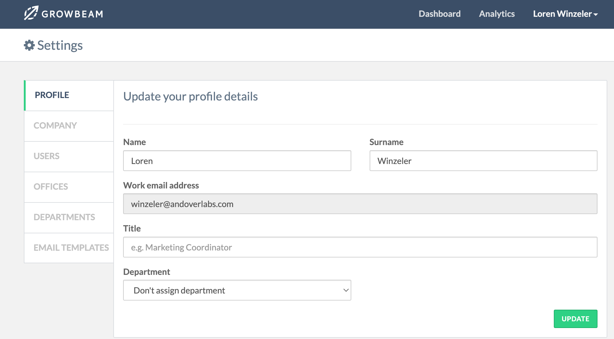Screen dimensions: 614x339
Task: Expand the Loren Winzeler user menu
Action: (x=562, y=14)
